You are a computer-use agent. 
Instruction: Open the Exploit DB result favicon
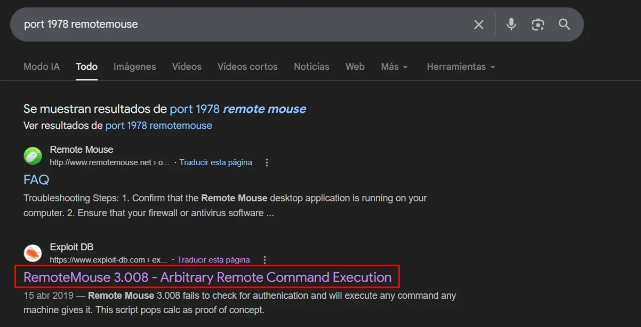(x=33, y=253)
